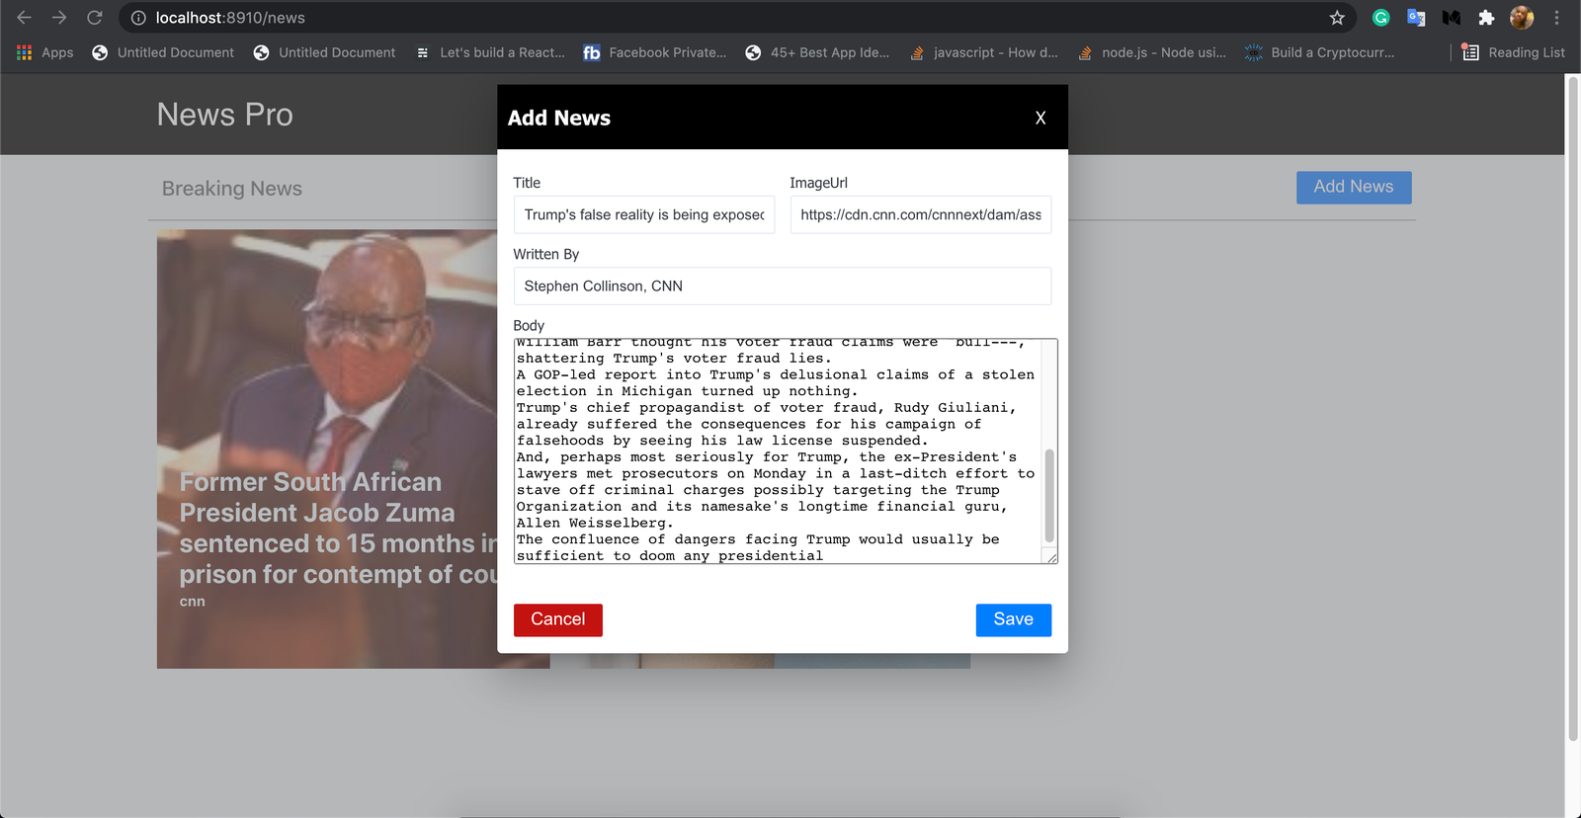Open the Chrome profile avatar
1581x818 pixels.
click(x=1522, y=18)
